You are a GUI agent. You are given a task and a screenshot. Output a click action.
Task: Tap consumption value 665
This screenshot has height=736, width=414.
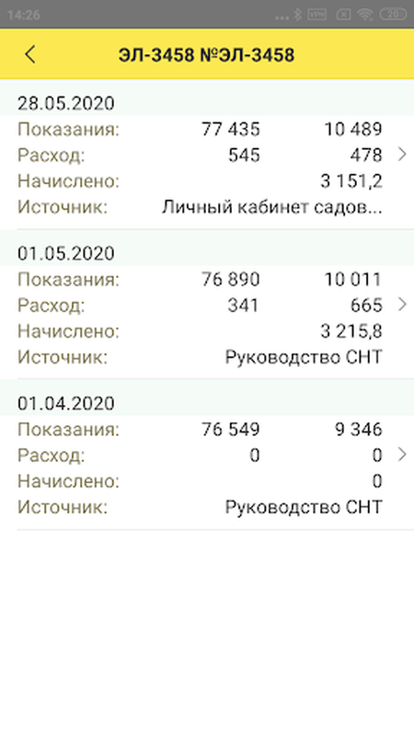click(366, 305)
